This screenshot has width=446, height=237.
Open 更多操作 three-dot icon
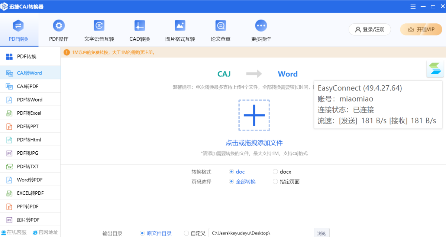coord(261,26)
